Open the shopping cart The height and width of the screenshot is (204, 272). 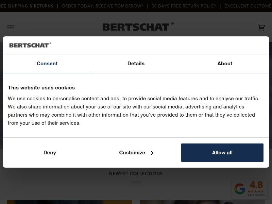pyautogui.click(x=261, y=27)
